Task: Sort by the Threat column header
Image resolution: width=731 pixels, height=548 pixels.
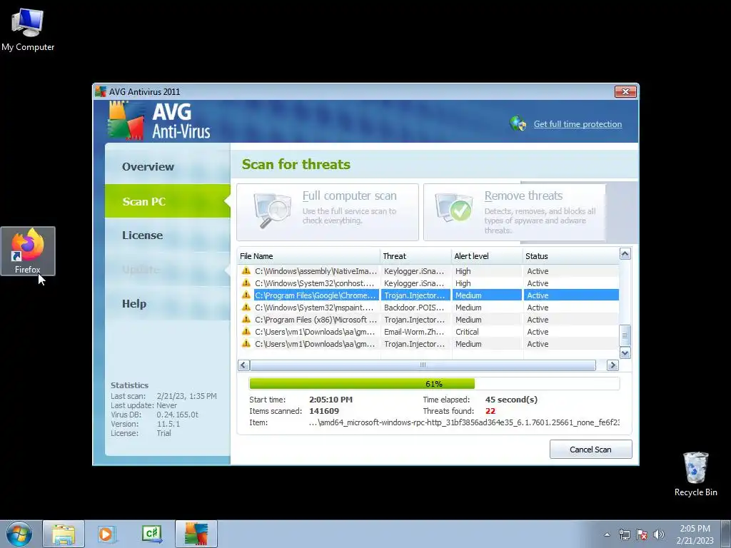Action: point(416,256)
